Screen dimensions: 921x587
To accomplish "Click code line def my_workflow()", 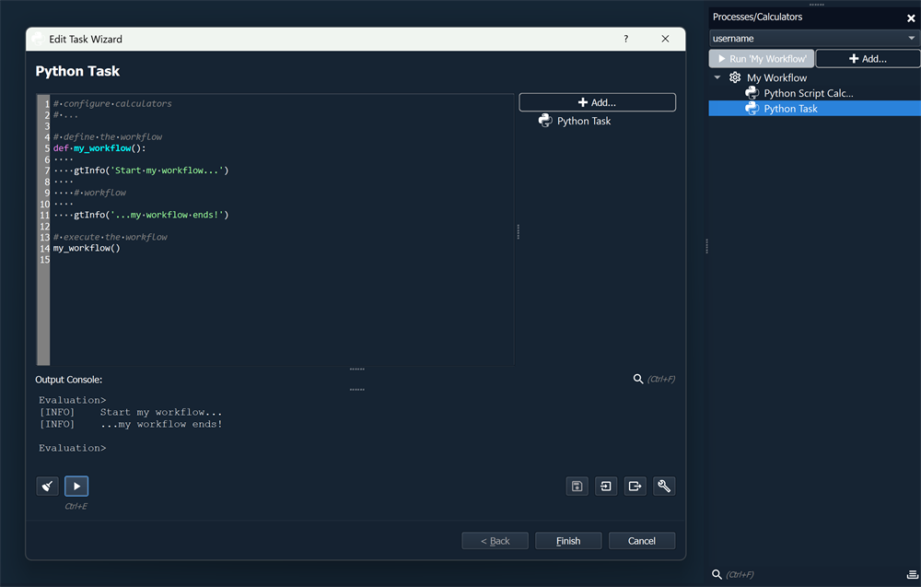I will pos(99,148).
